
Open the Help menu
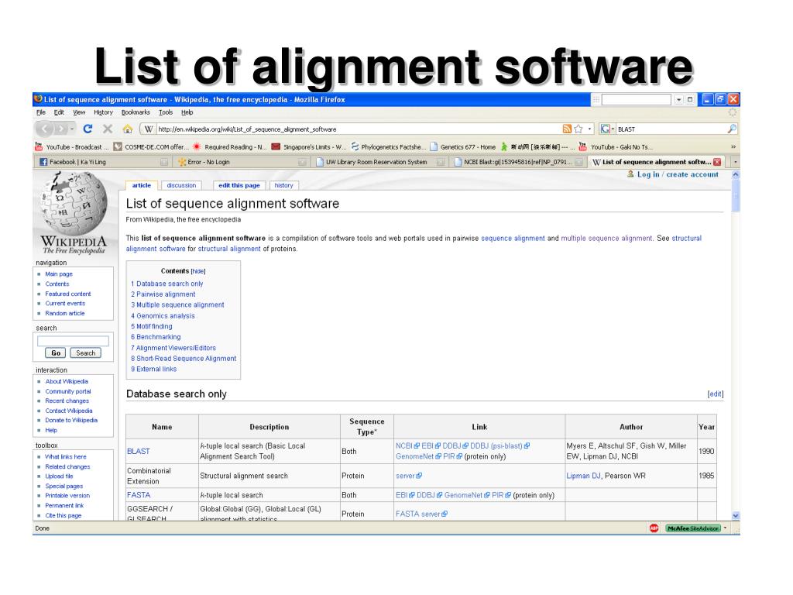point(187,112)
